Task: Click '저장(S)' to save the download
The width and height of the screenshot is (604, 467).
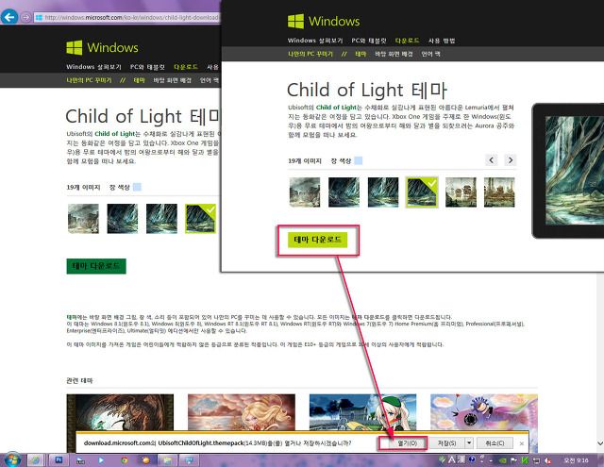Action: click(446, 443)
